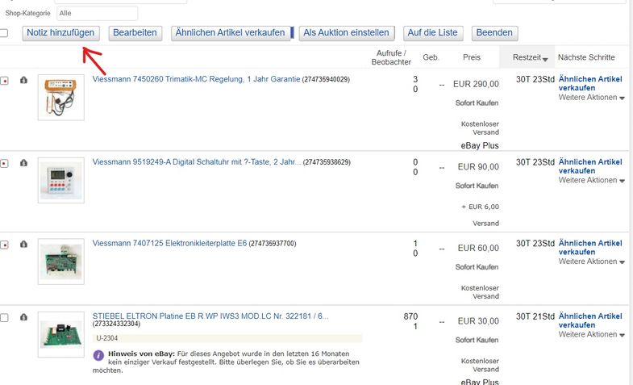Open the Viessmann Trimatik-MC product thumbnail
The height and width of the screenshot is (385, 633).
tap(60, 98)
